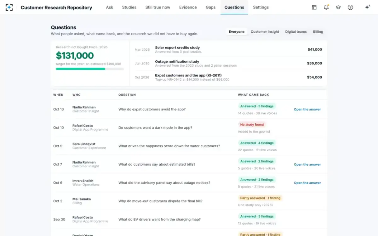
Task: Select question about EV charging map
Action: tap(159, 220)
